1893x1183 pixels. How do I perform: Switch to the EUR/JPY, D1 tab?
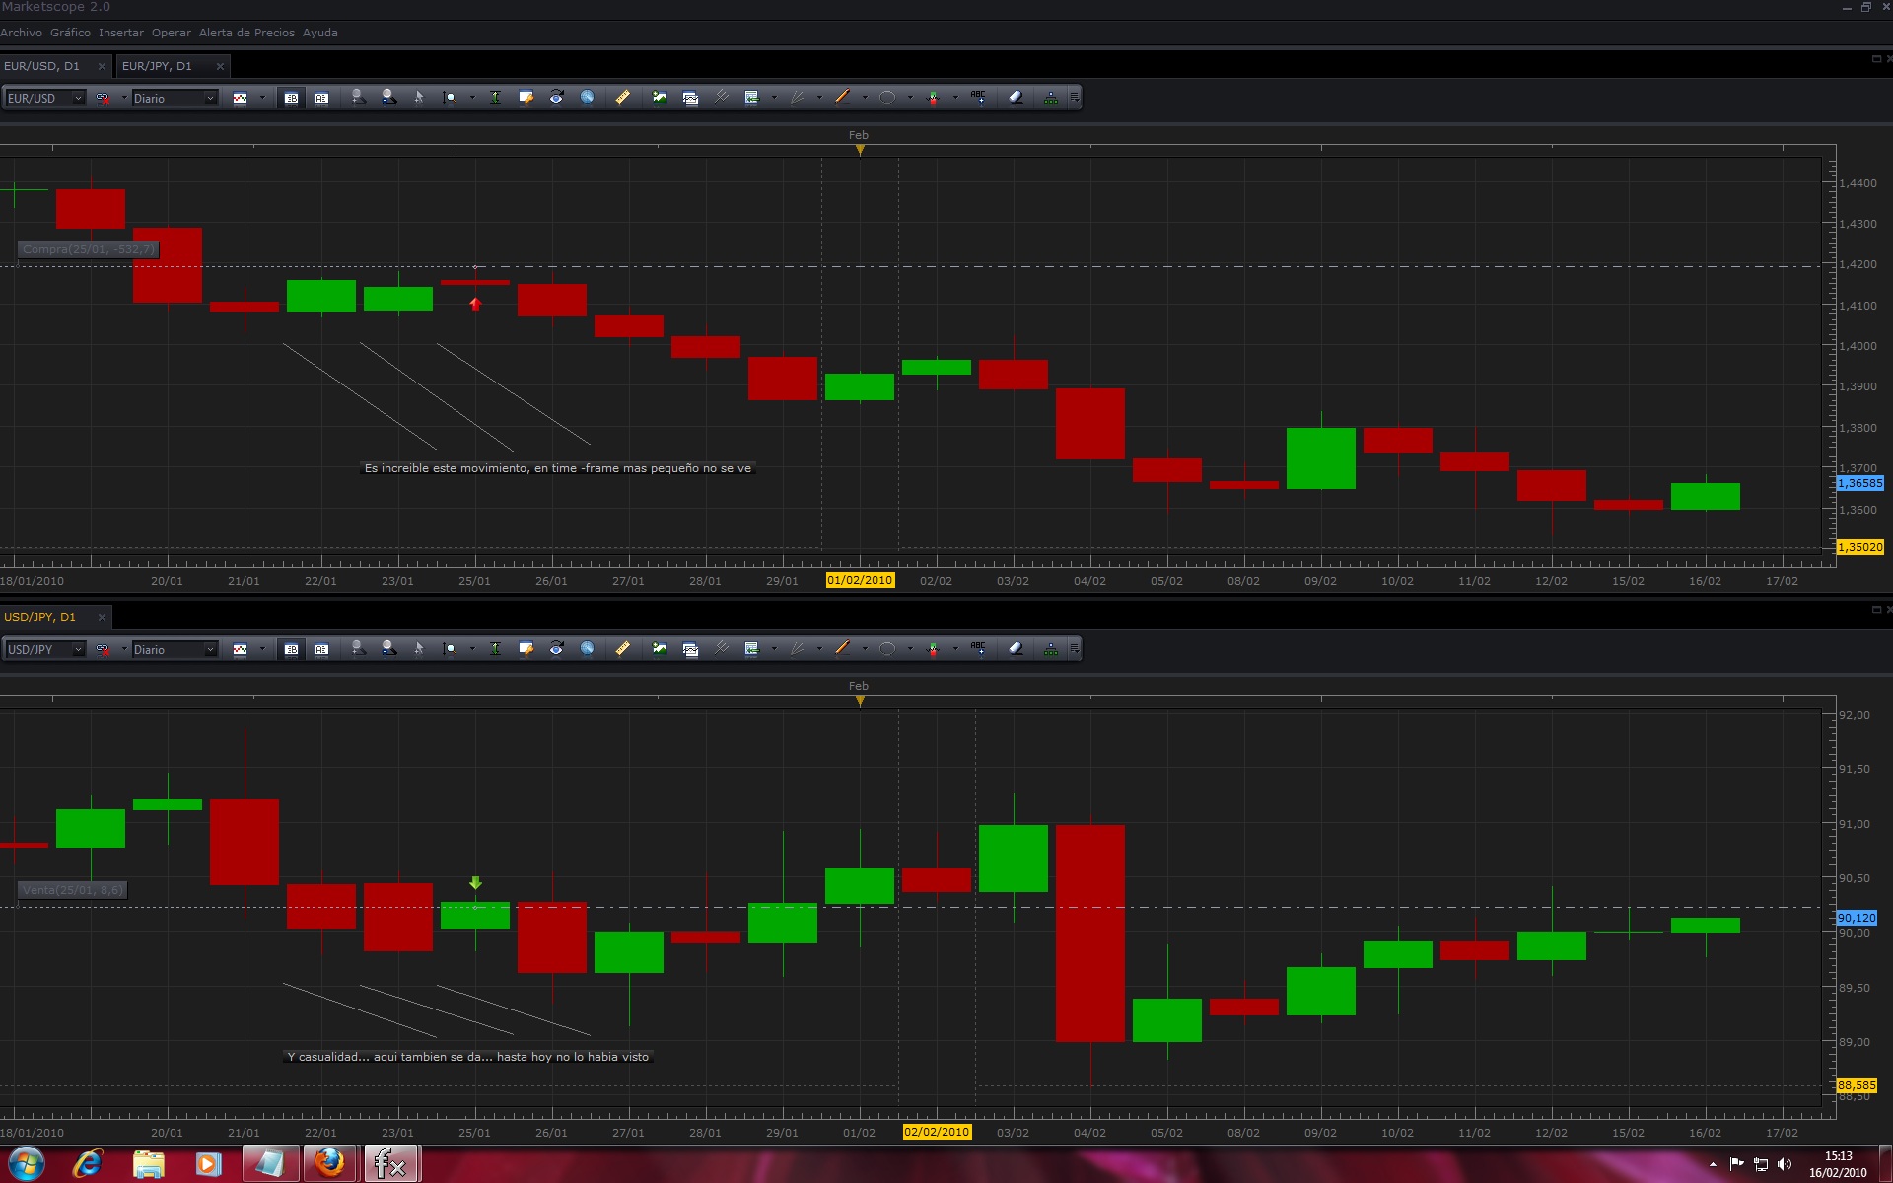point(157,66)
